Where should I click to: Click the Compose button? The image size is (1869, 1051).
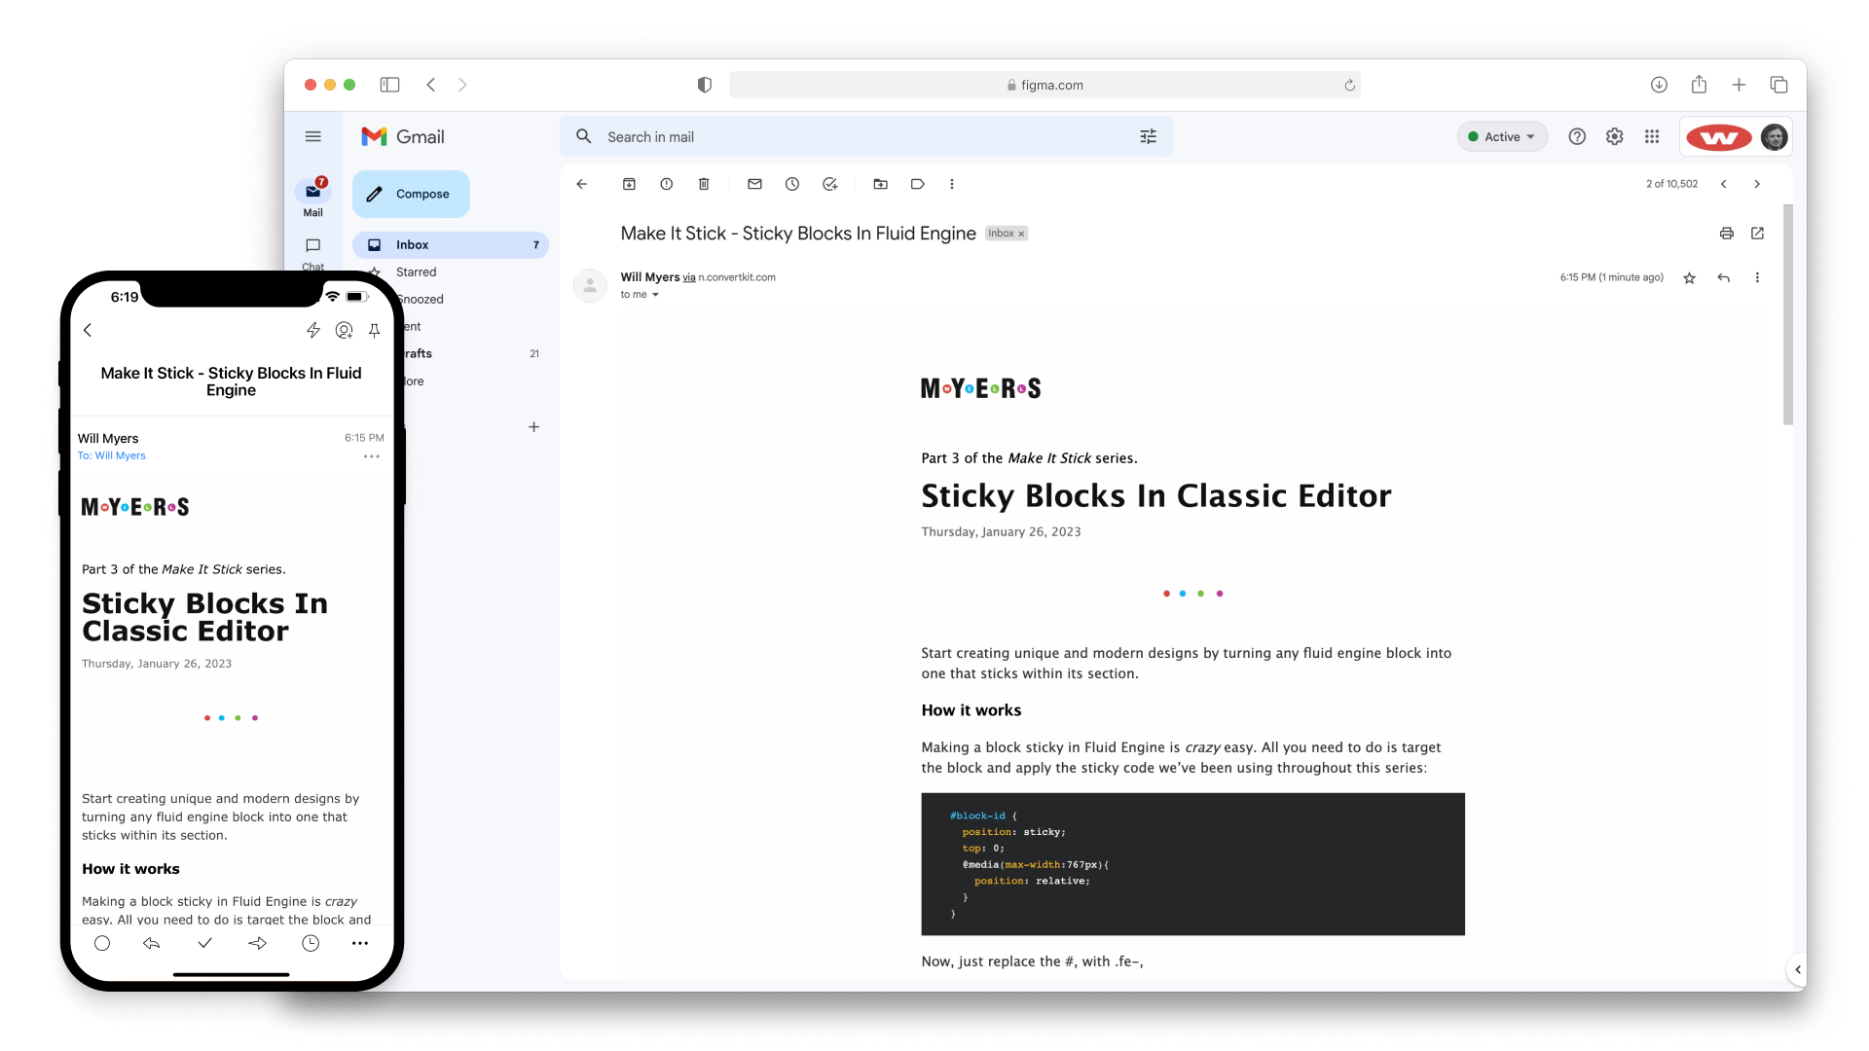(x=410, y=194)
